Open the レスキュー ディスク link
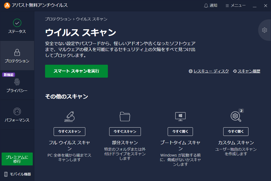Screen dimensions: 271x181 [211, 71]
